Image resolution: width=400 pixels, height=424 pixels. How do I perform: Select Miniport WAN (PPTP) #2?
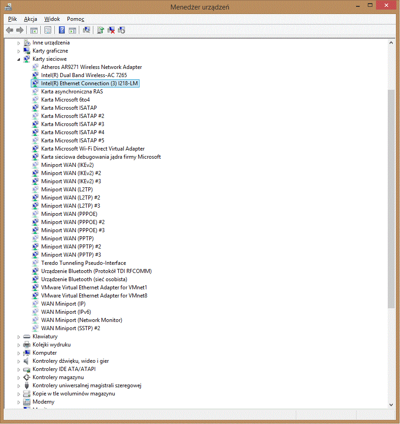71,246
